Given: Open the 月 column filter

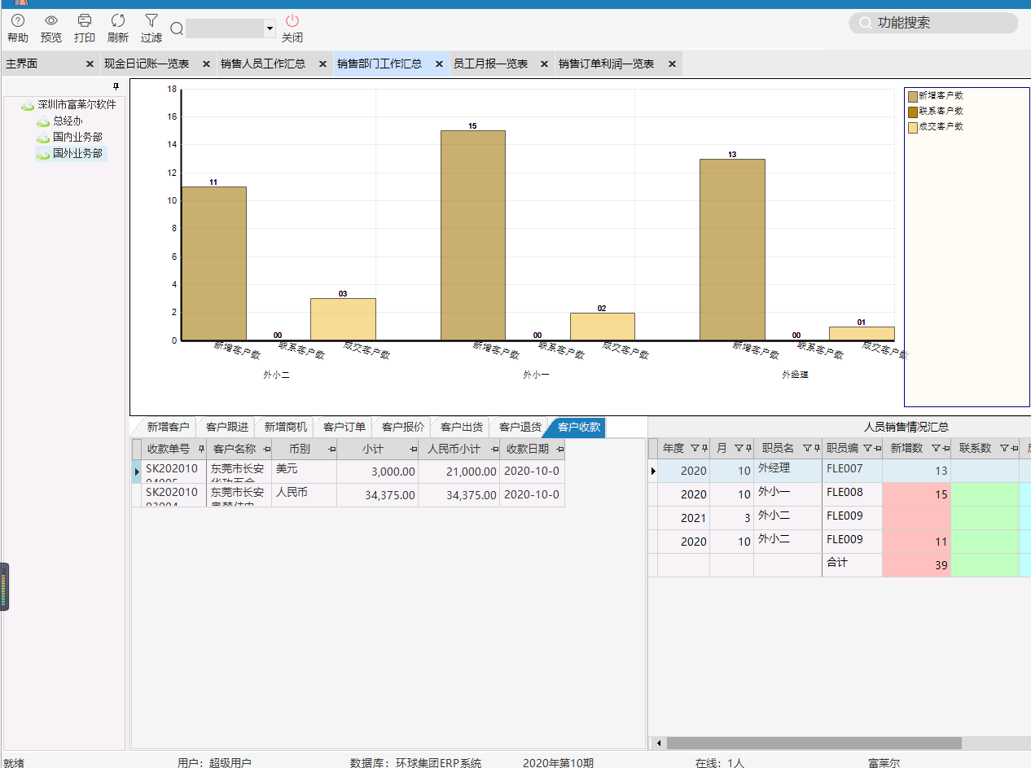Looking at the screenshot, I should coord(738,449).
